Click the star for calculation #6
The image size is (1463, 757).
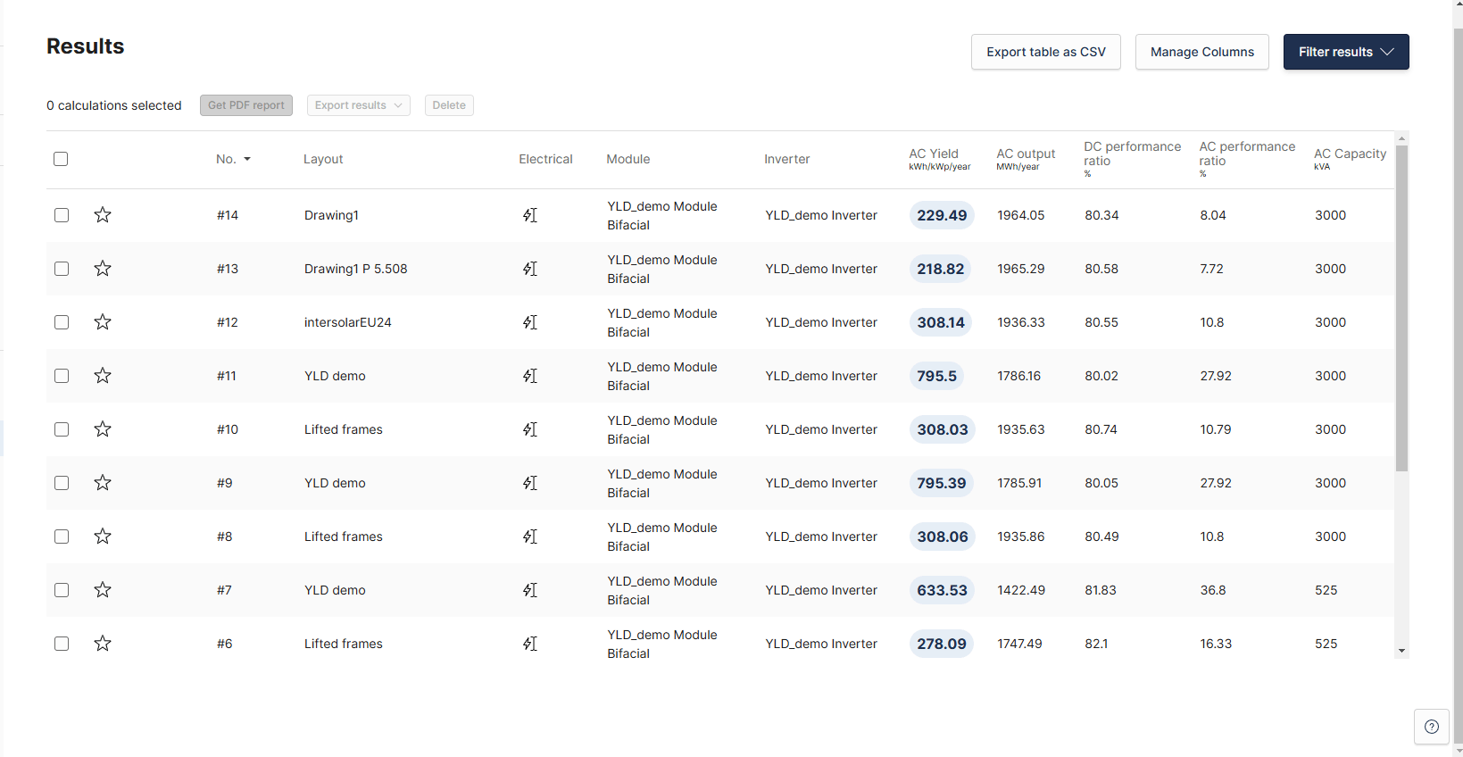pos(103,644)
